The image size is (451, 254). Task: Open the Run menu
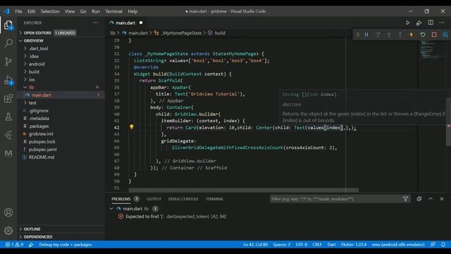(x=96, y=11)
